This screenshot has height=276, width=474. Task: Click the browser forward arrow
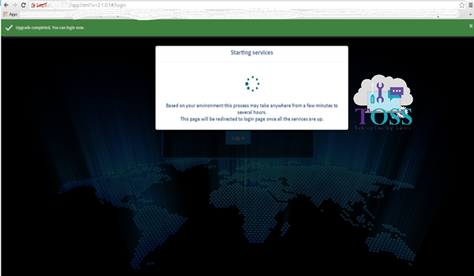pos(14,5)
